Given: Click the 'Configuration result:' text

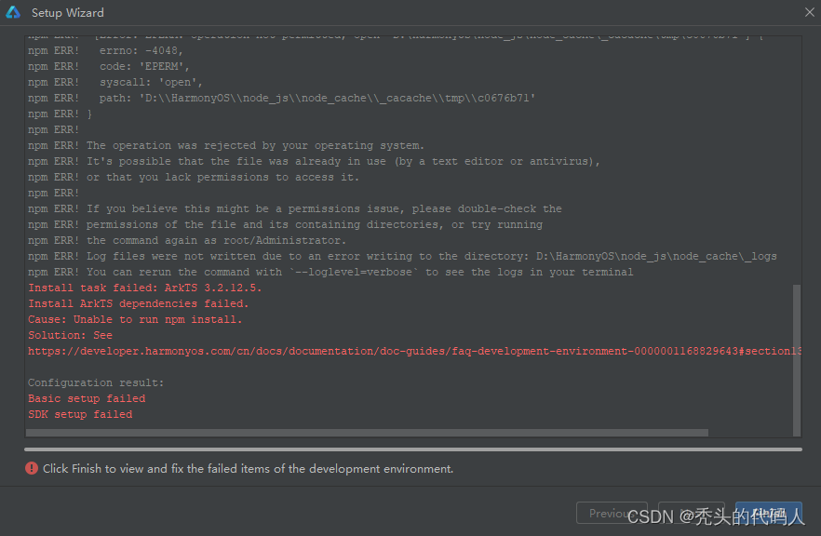Looking at the screenshot, I should tap(96, 382).
